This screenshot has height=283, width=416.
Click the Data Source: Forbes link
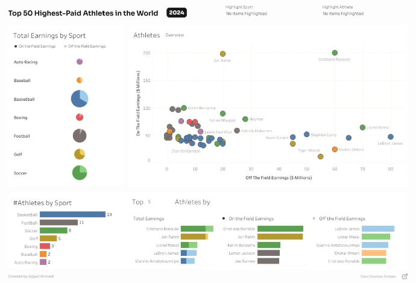tap(378, 276)
